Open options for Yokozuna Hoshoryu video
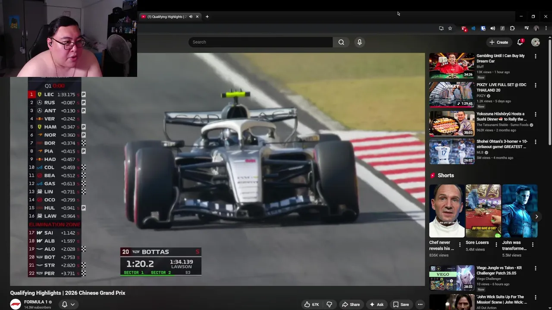 click(536, 115)
